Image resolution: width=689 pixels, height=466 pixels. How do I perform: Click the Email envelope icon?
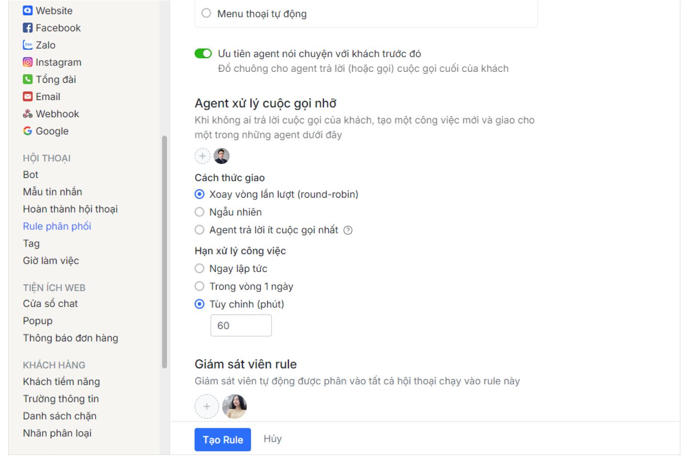point(28,97)
